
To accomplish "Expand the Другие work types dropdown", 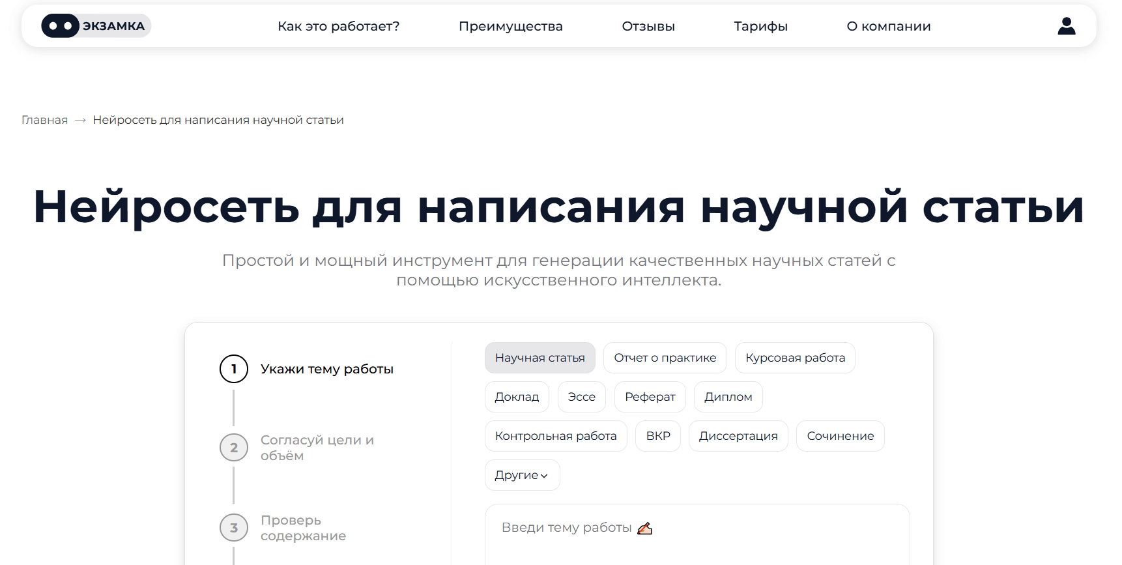I will point(522,475).
